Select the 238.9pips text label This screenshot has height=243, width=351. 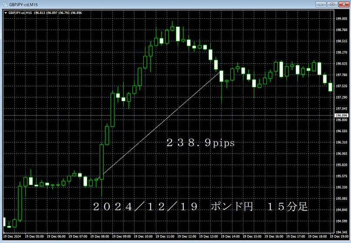200,143
